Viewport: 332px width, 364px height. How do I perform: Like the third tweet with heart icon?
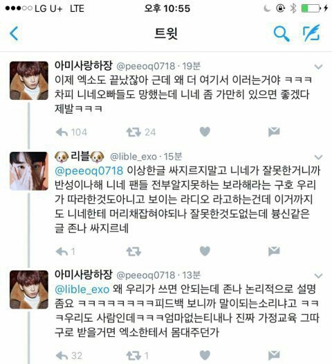[205, 356]
